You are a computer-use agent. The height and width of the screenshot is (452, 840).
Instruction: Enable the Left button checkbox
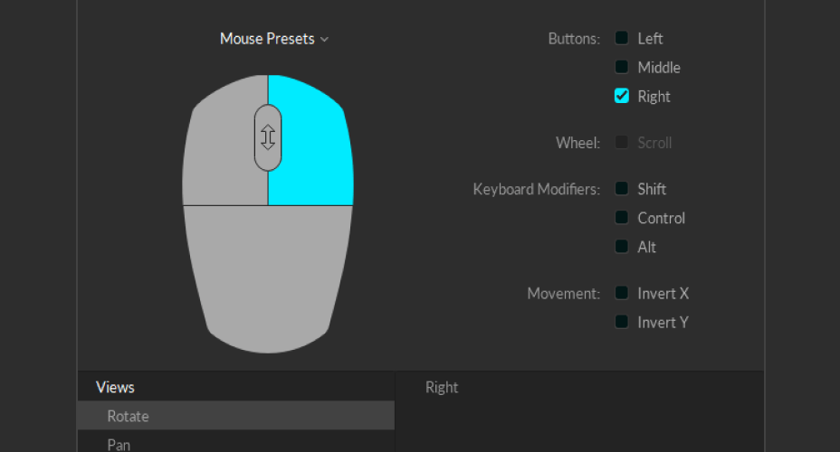(622, 38)
